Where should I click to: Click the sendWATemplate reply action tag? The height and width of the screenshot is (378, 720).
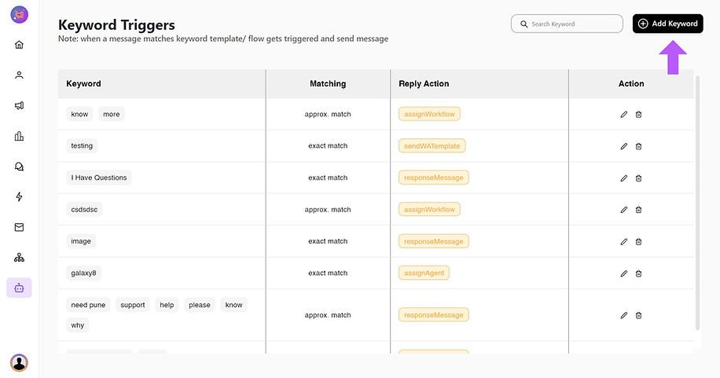(x=432, y=145)
